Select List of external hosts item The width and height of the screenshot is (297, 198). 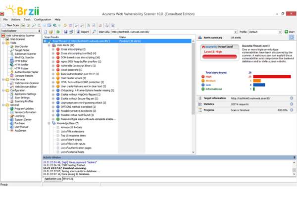72,152
